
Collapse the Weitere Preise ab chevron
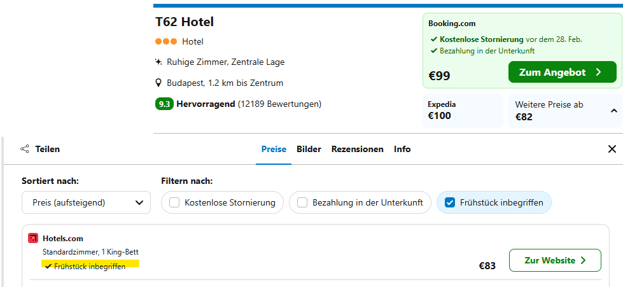tap(614, 111)
